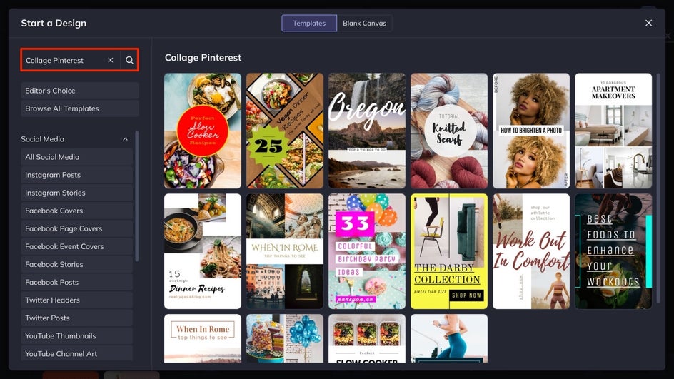The width and height of the screenshot is (674, 379).
Task: Select the teal leggings fitness template
Action: [x=449, y=338]
